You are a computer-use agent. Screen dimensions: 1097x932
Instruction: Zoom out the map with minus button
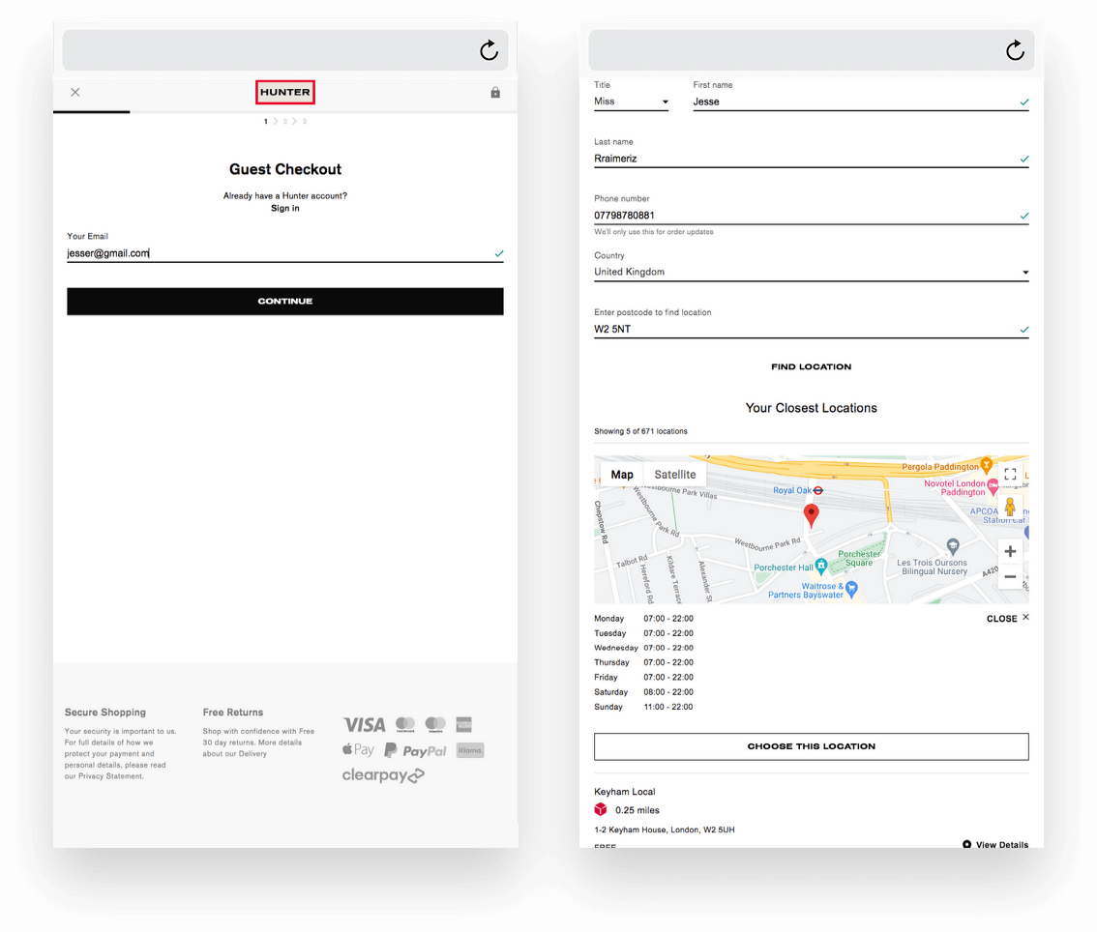click(1010, 577)
